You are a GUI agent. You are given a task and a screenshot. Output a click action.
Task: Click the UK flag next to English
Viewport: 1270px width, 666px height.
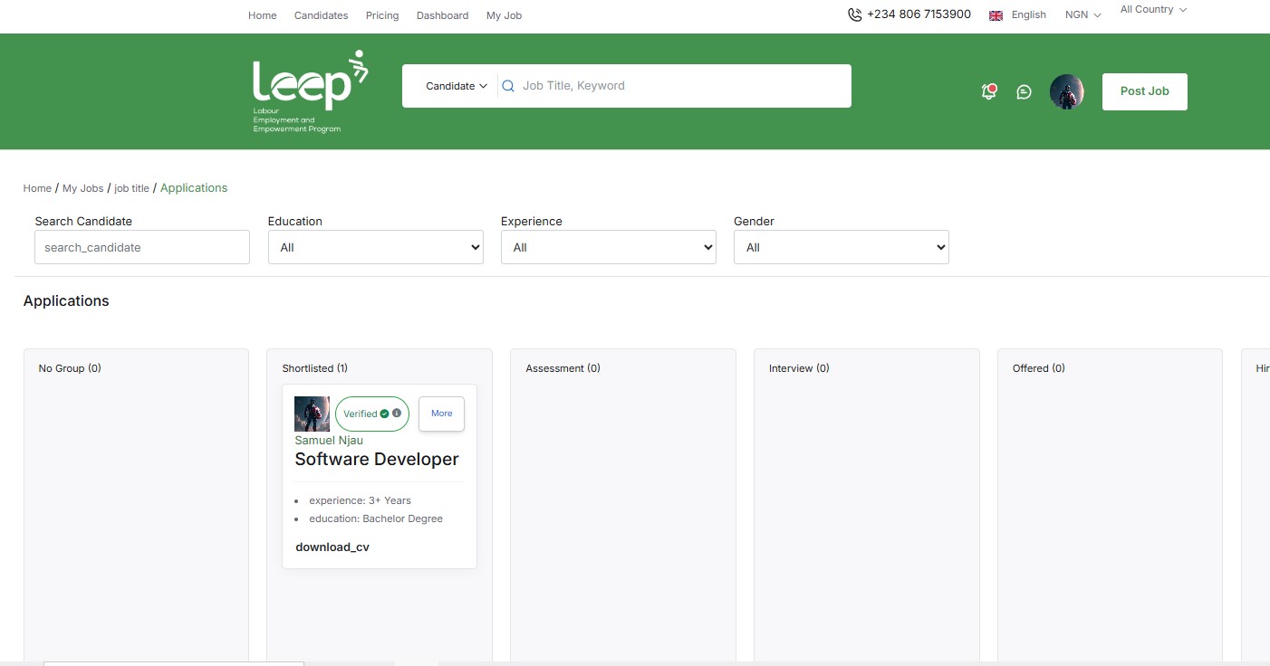pos(995,14)
